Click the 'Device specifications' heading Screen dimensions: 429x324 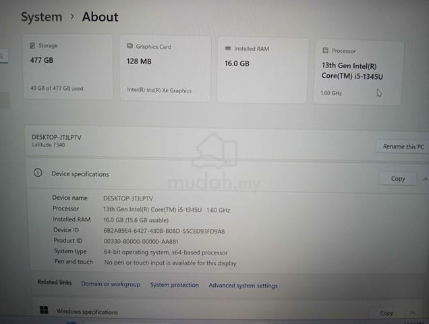[80, 174]
